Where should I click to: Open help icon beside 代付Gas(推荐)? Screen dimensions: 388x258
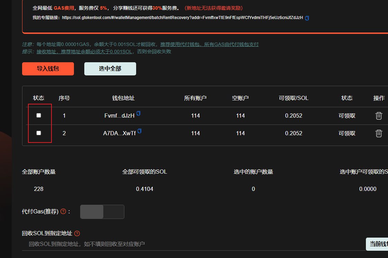click(63, 211)
